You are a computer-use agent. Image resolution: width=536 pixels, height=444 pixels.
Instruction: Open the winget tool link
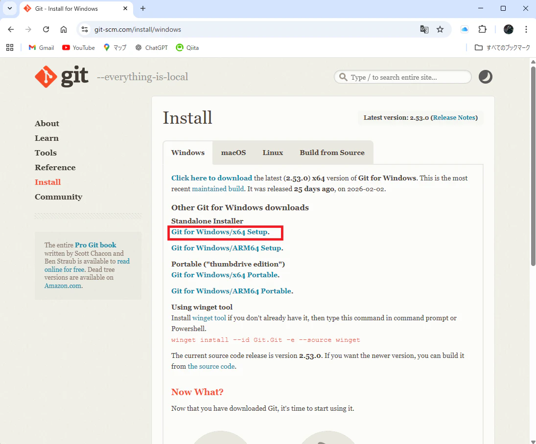tap(209, 318)
